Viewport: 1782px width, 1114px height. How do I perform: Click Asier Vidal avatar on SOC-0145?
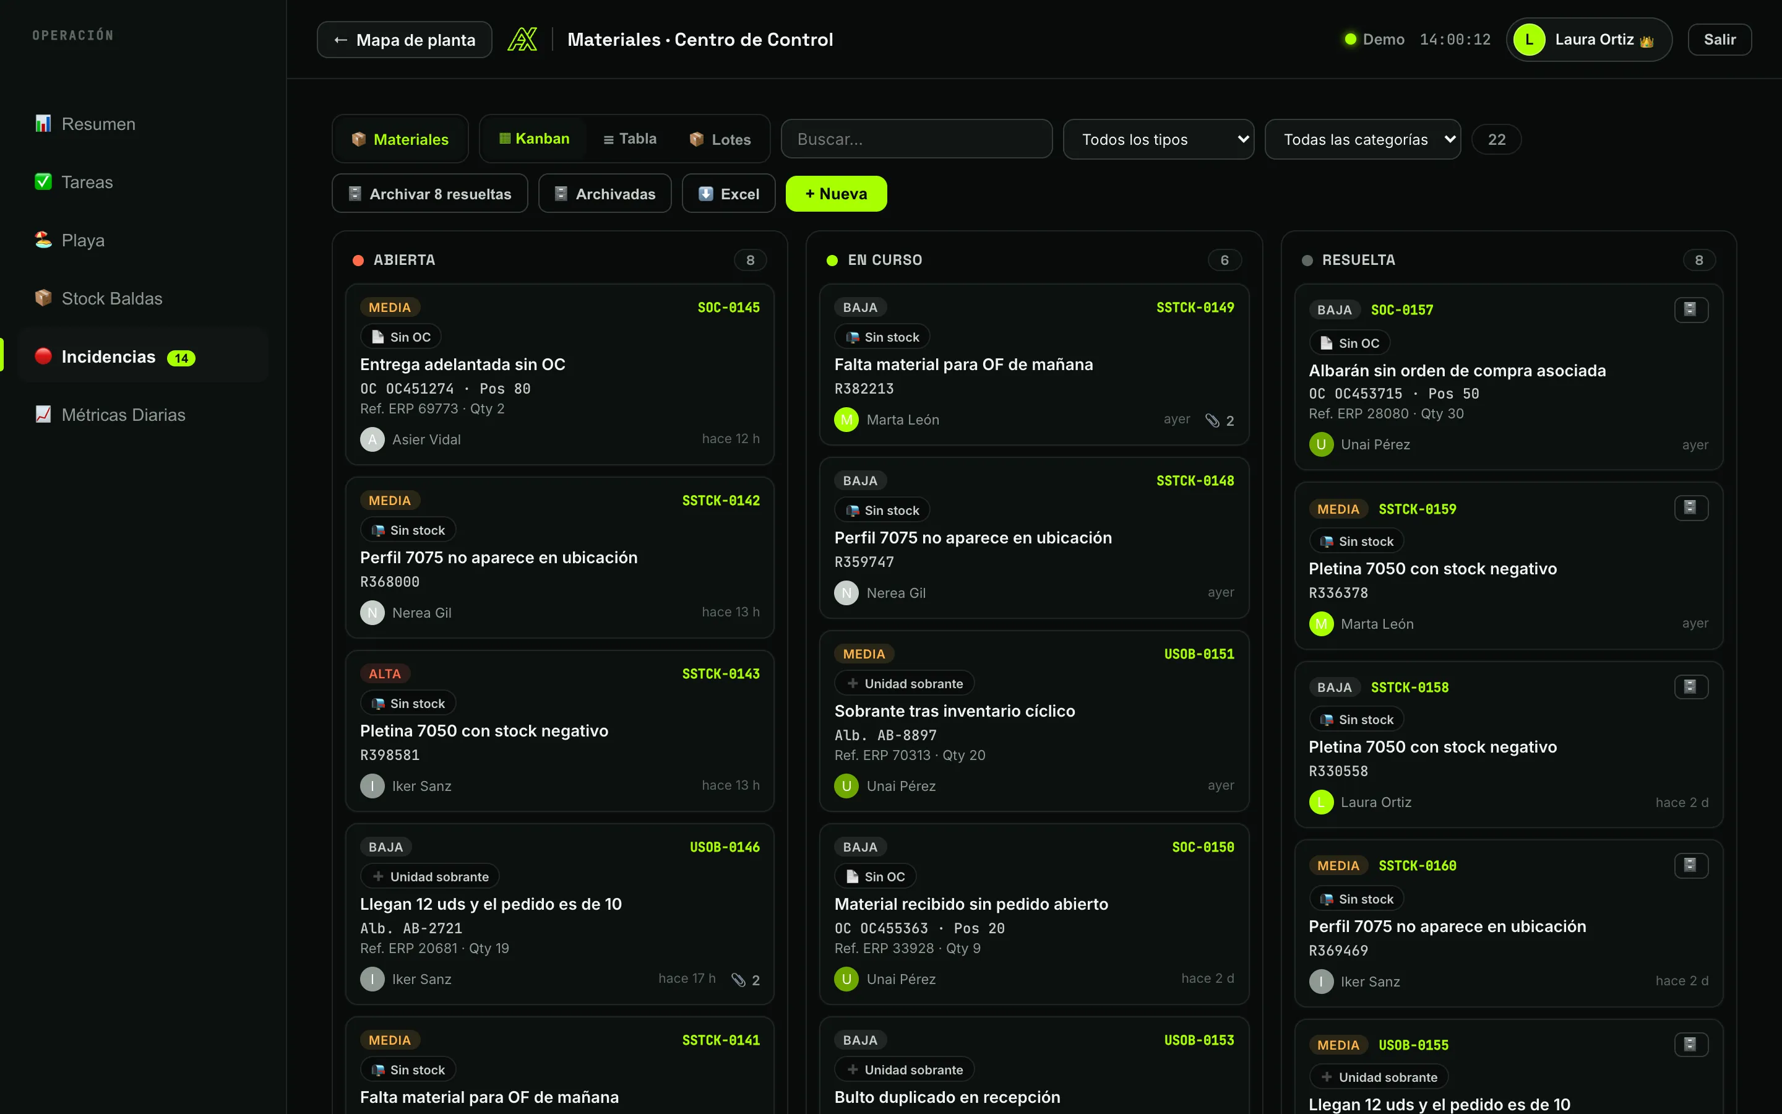coord(372,439)
